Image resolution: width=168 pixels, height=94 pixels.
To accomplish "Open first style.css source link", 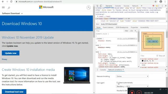I will click(127, 39).
